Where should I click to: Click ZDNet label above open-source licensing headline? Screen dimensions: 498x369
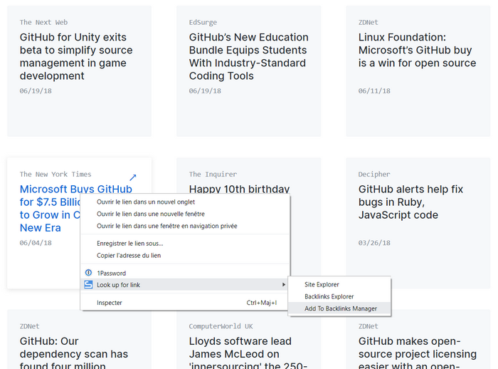(x=368, y=326)
